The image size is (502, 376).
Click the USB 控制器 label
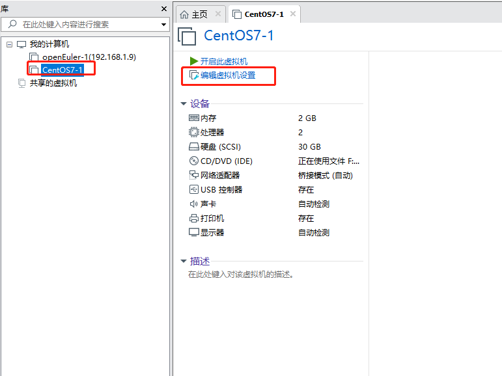221,189
